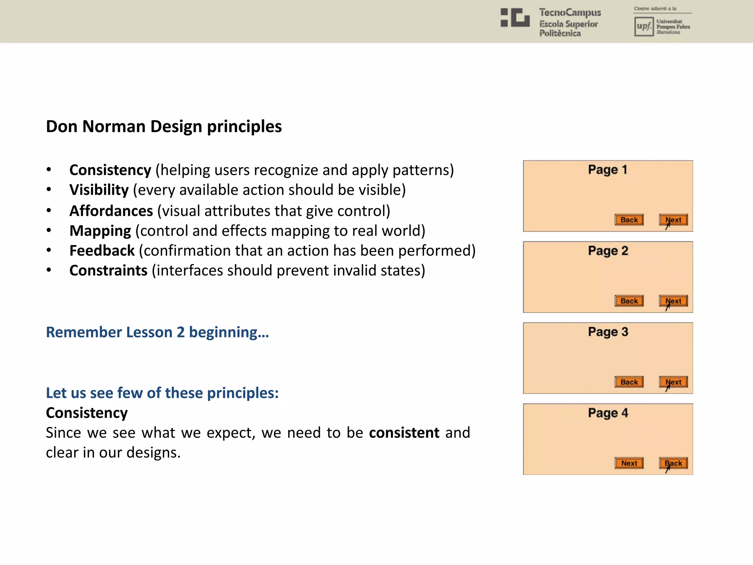Click the text Remember Lesson 2 beginning…

tap(157, 332)
